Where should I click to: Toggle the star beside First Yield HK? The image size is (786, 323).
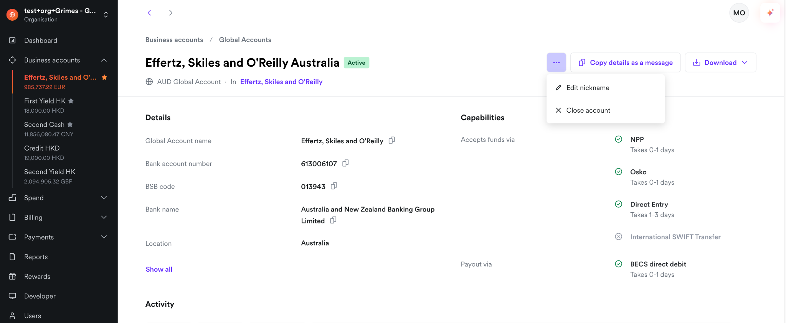point(71,101)
